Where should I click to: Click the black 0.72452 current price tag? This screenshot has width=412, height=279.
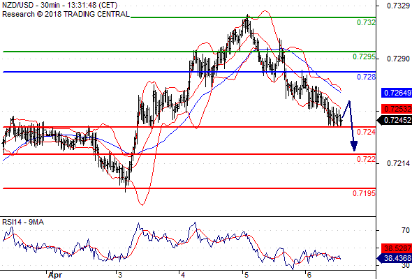[x=396, y=120]
